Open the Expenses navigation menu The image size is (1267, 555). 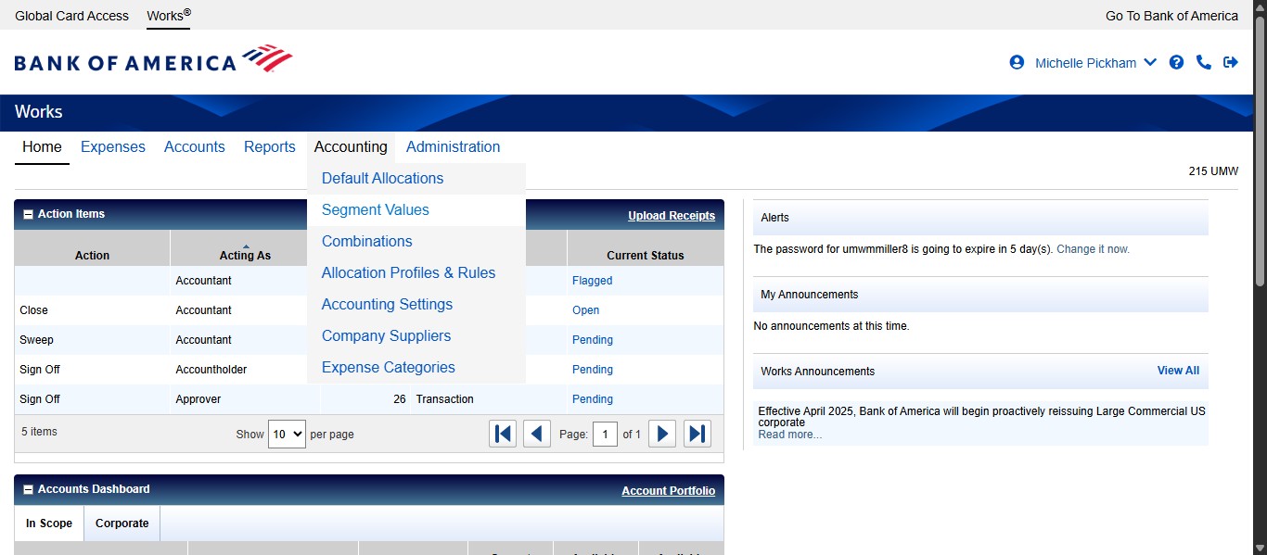tap(113, 147)
